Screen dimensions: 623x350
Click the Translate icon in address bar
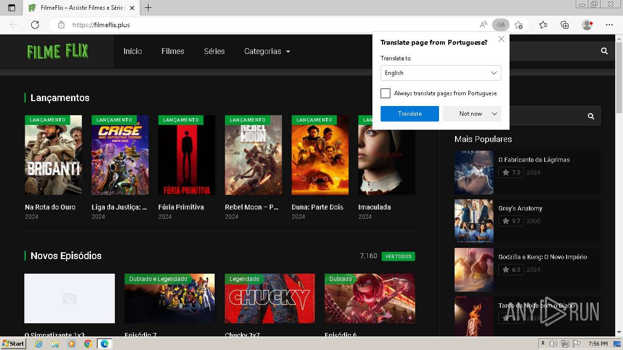coord(500,25)
